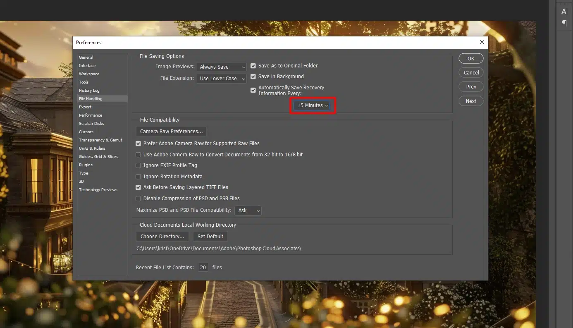This screenshot has width=573, height=328.
Task: Click the Cancel button
Action: point(471,72)
